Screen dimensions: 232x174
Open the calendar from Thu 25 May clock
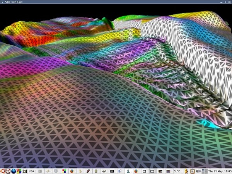(x=219, y=171)
